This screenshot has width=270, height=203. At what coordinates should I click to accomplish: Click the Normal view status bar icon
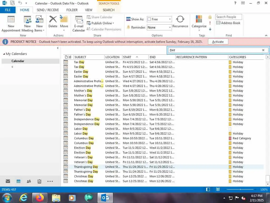(208, 190)
